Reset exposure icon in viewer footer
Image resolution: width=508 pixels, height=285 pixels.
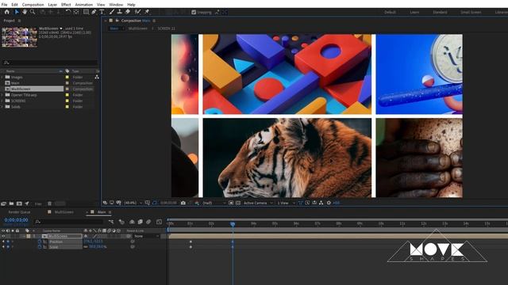click(x=329, y=203)
